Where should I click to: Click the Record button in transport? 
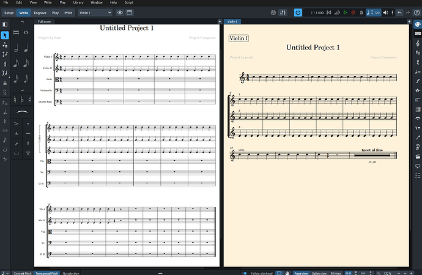click(353, 12)
